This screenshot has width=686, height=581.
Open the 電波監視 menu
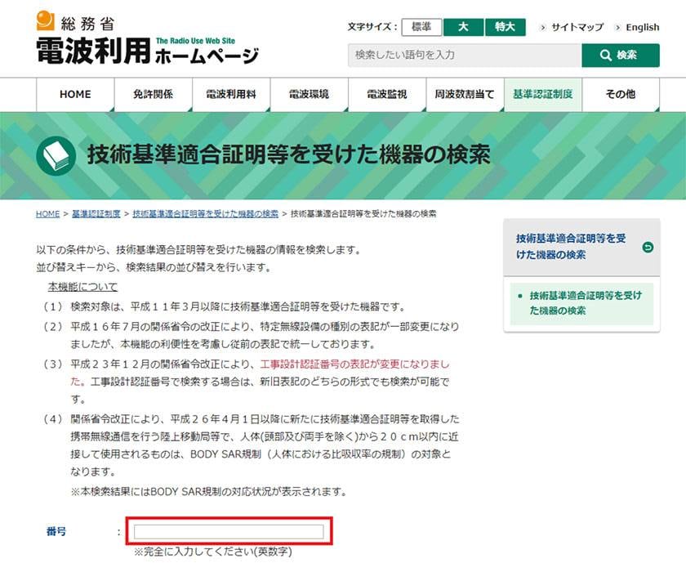pos(387,95)
